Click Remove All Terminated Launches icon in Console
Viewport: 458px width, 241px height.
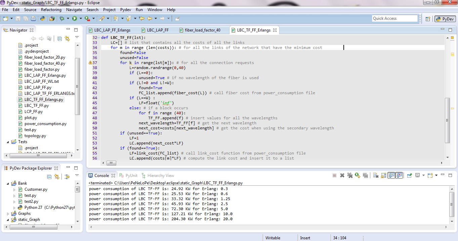[x=350, y=175]
